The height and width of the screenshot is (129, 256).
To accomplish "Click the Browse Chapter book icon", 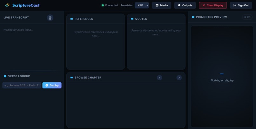I will 71,78.
